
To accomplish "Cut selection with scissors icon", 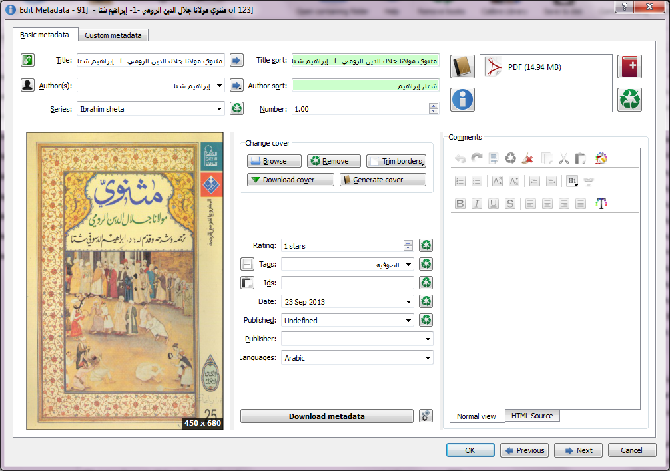I will 564,159.
